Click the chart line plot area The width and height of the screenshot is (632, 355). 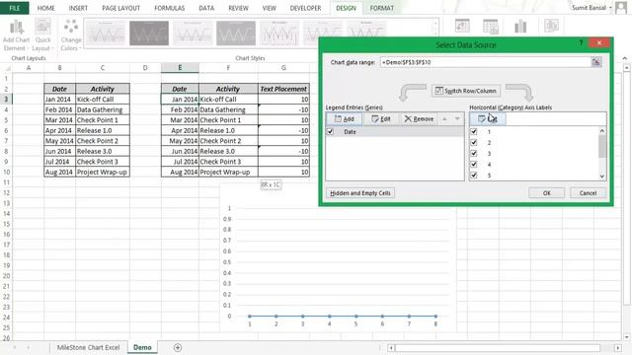pyautogui.click(x=343, y=261)
